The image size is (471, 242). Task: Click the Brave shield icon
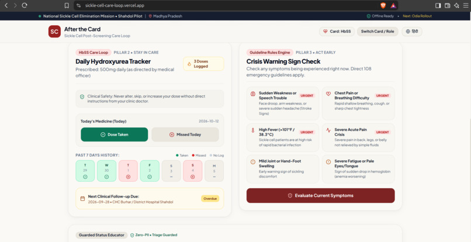point(383,5)
